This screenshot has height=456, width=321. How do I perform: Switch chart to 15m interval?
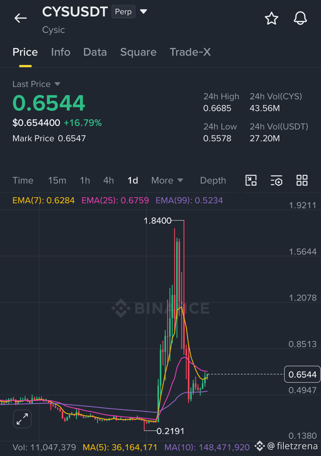[x=57, y=180]
